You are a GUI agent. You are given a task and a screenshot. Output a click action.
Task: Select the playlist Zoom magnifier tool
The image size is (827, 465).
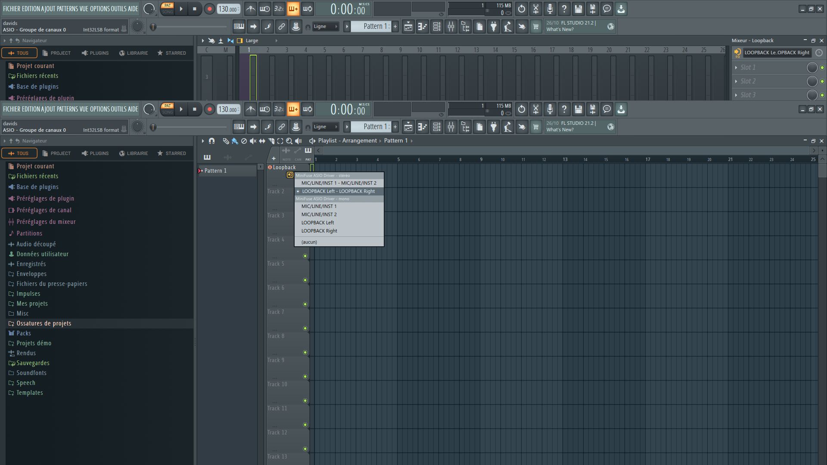pyautogui.click(x=289, y=141)
